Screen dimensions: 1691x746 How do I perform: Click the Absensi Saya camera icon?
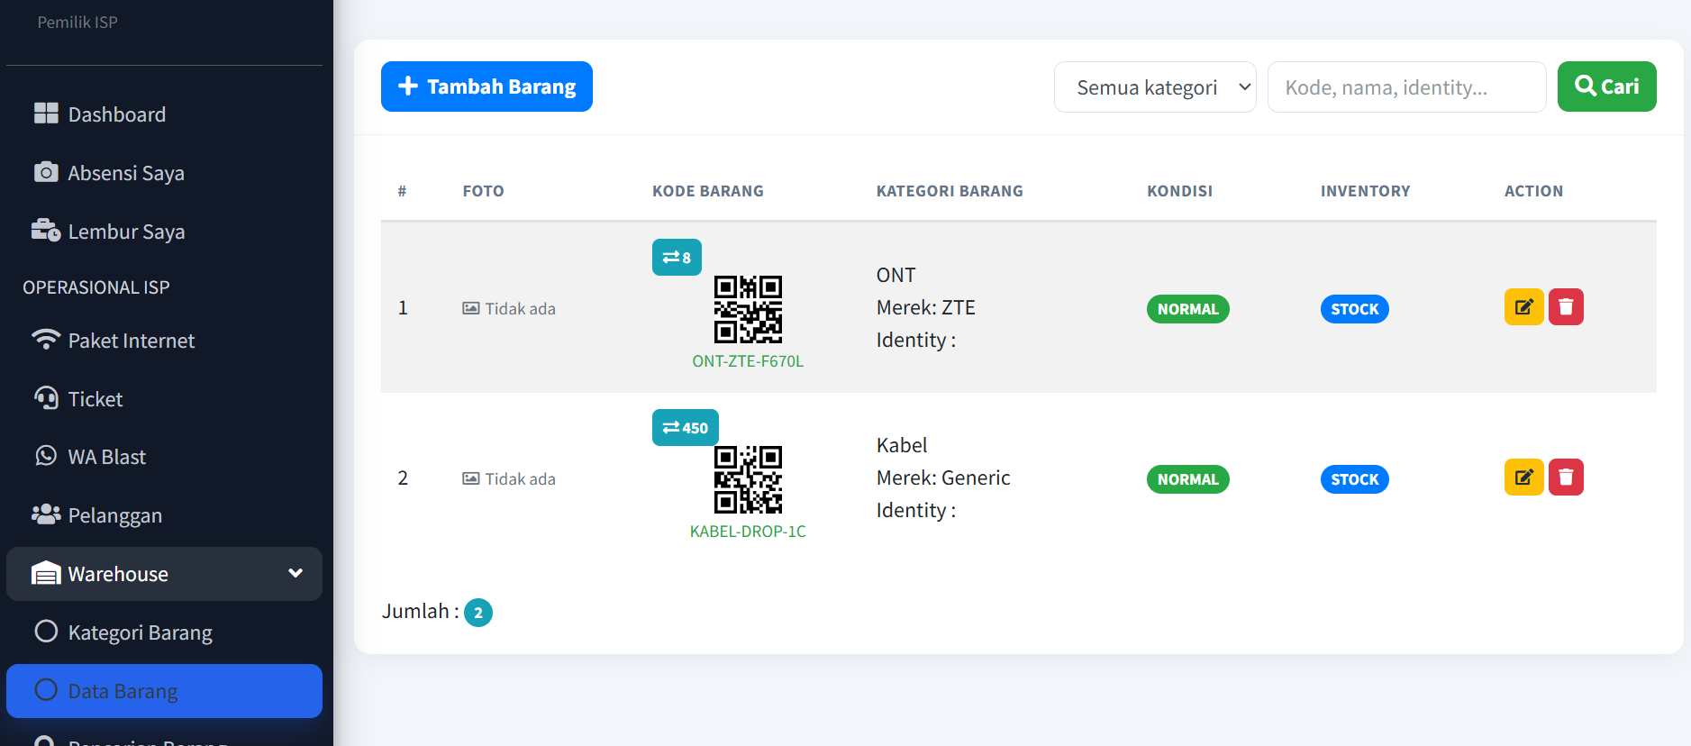pyautogui.click(x=46, y=172)
